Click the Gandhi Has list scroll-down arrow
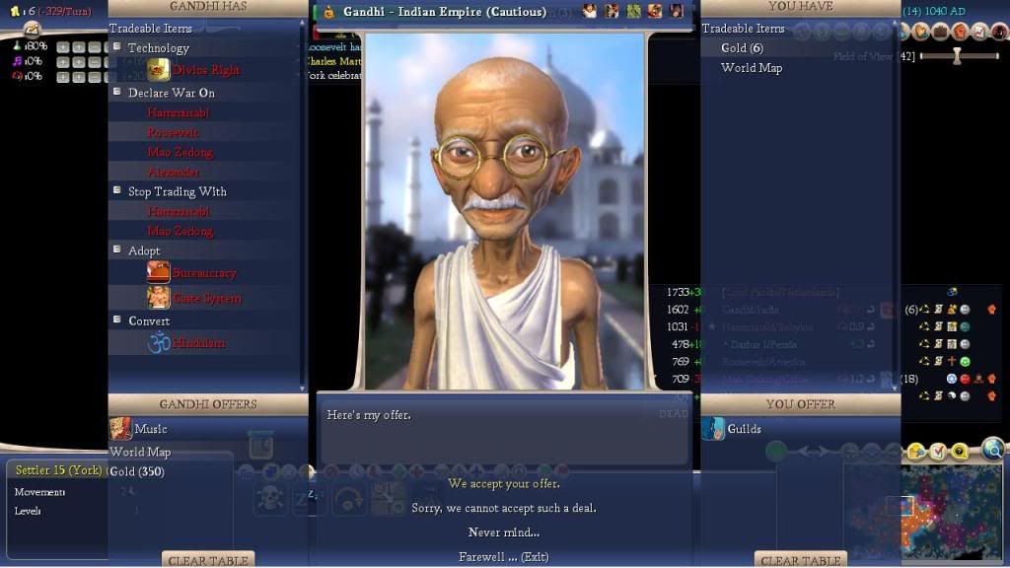This screenshot has height=568, width=1010. coord(303,389)
